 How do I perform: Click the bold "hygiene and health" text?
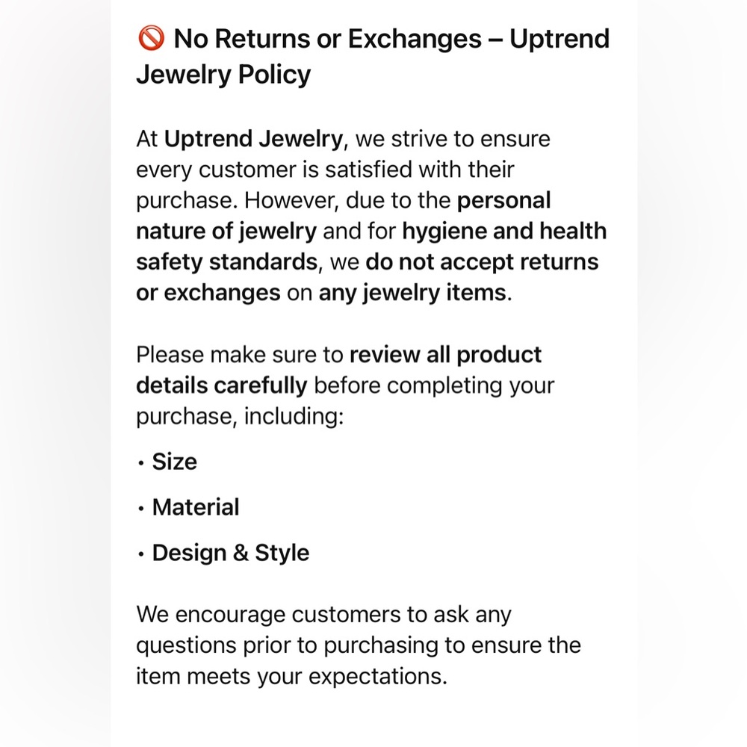click(504, 231)
